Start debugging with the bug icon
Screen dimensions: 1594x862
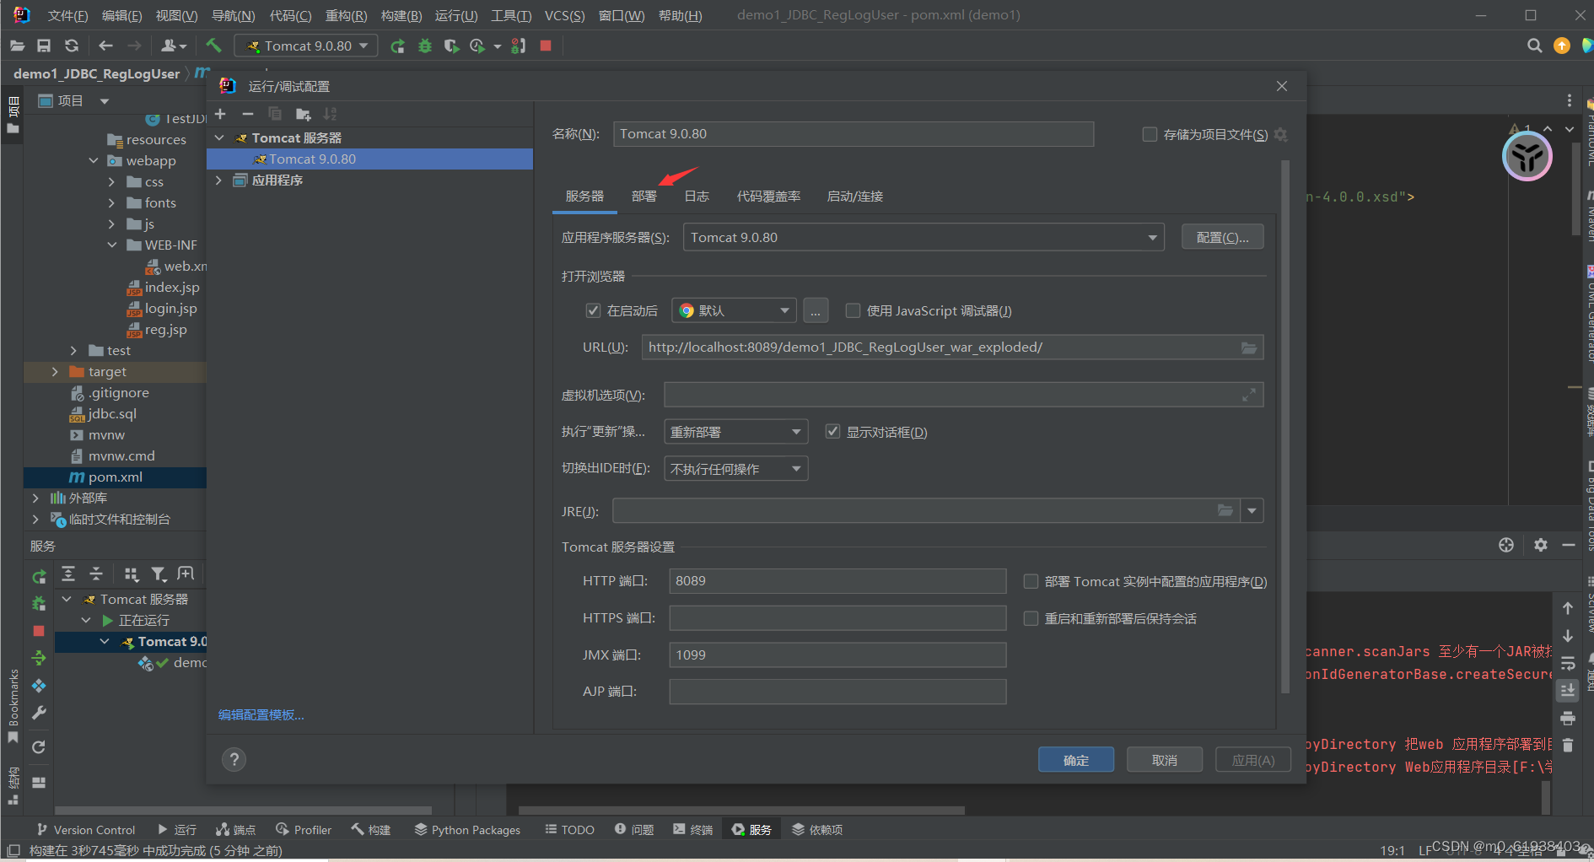pyautogui.click(x=425, y=46)
